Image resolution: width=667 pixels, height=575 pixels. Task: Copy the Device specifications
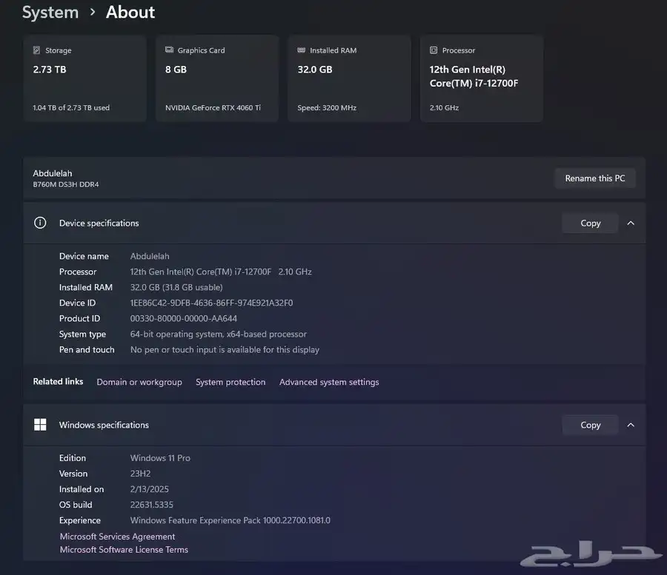point(590,223)
